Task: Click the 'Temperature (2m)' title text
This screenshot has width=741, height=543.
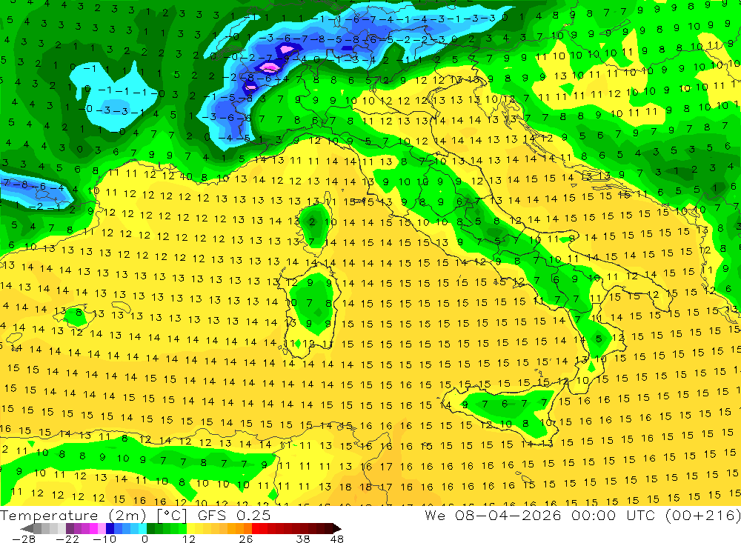Action: coord(73,515)
